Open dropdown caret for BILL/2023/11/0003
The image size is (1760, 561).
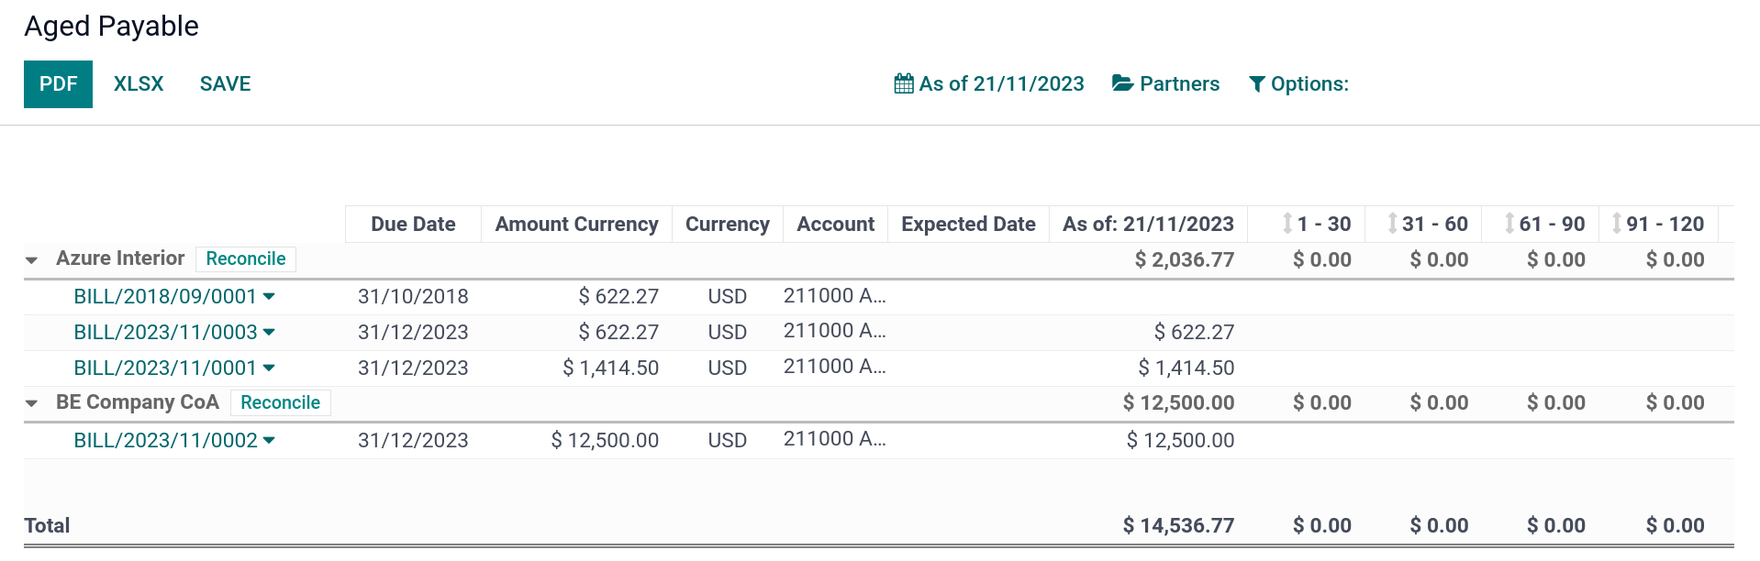pyautogui.click(x=269, y=332)
